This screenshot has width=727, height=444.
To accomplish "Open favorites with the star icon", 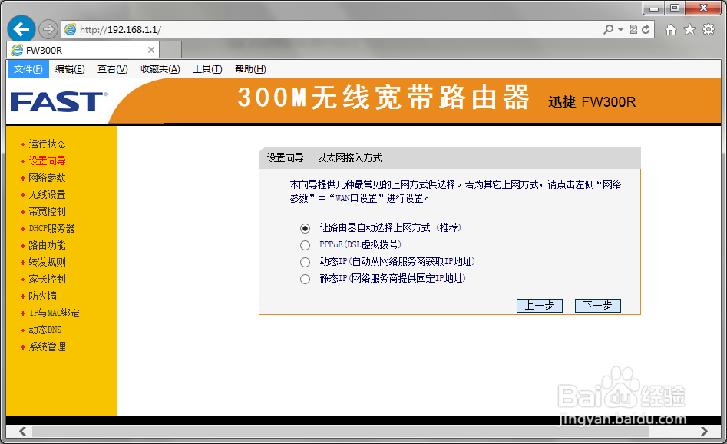I will (x=690, y=30).
